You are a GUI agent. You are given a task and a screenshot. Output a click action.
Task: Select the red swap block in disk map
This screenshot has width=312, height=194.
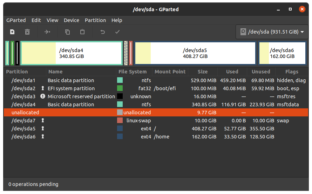[x=131, y=53]
